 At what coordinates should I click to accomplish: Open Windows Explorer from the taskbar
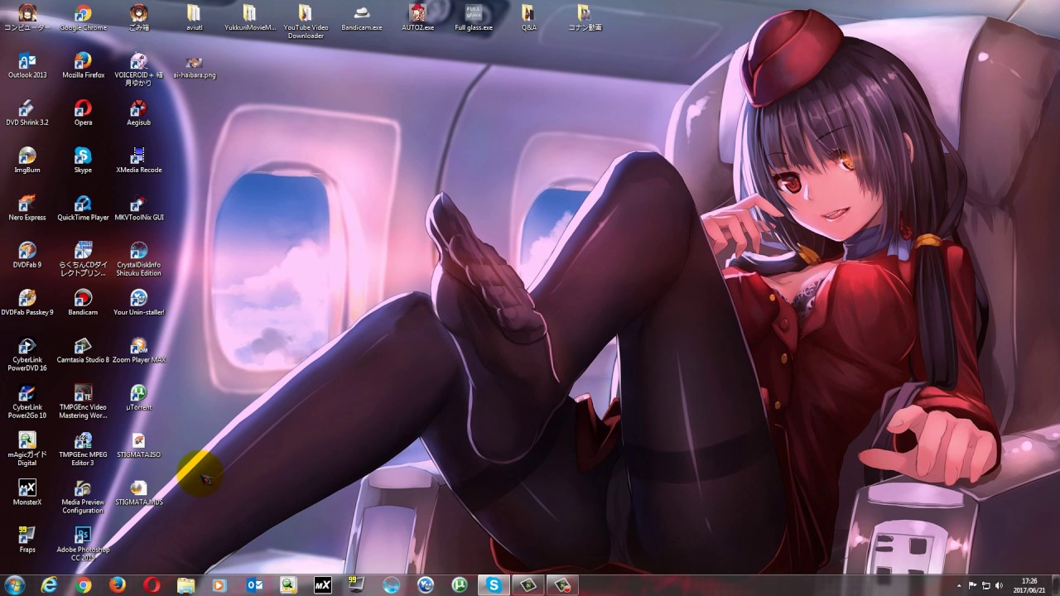[185, 585]
